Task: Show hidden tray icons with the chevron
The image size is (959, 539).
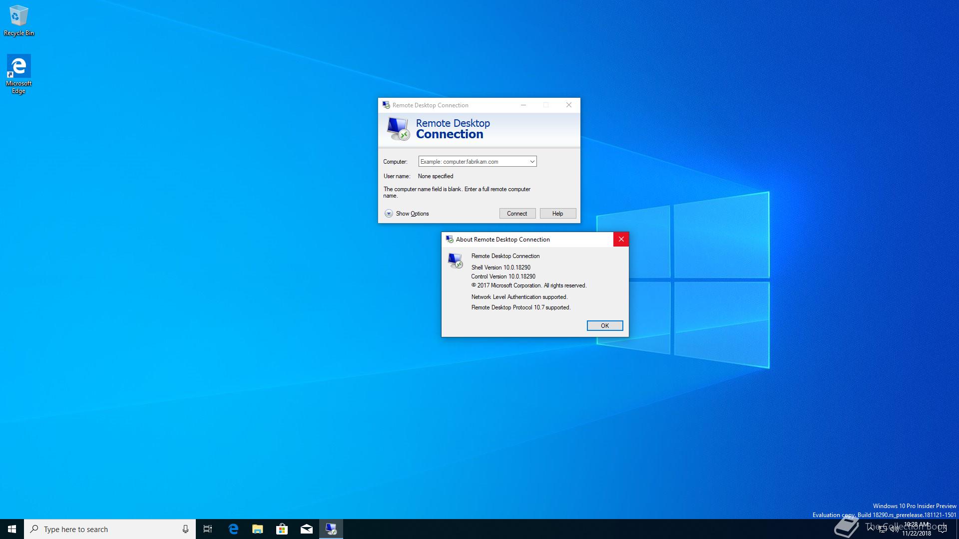Action: tap(871, 529)
